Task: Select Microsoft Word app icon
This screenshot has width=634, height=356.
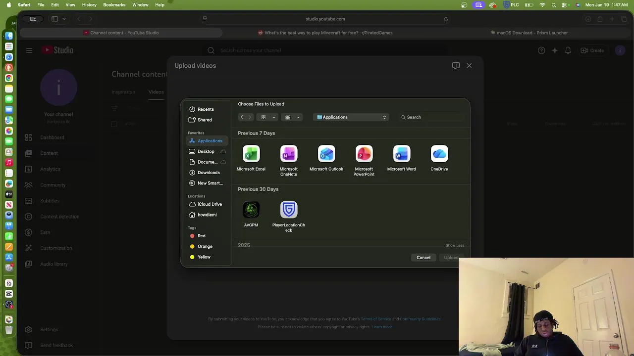Action: click(402, 154)
